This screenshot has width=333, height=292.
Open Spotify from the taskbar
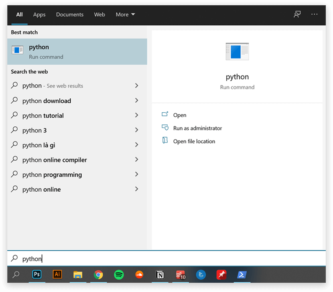tap(119, 275)
